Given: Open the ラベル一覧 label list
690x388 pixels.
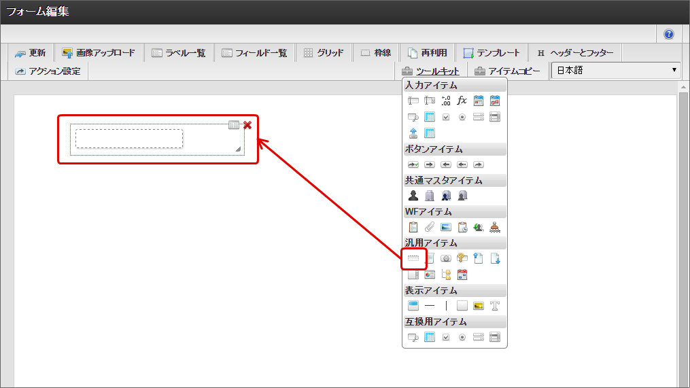Looking at the screenshot, I should tap(179, 53).
